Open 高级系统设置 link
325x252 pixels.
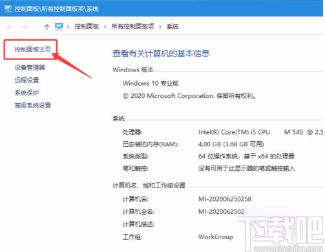click(x=33, y=106)
